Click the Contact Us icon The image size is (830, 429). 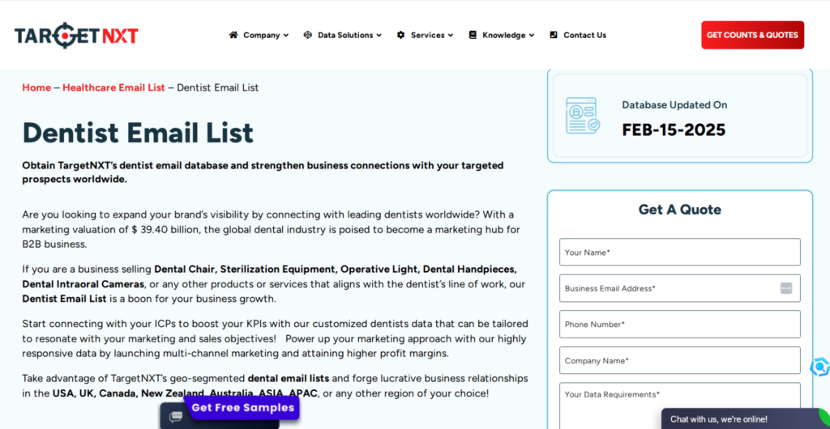(554, 35)
